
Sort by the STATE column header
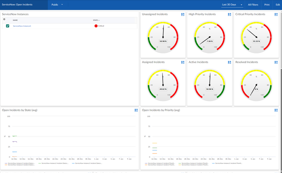pos(96,20)
